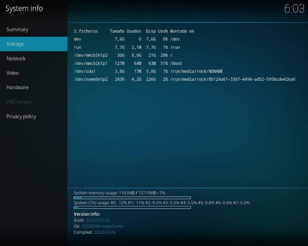Click the Usados column header

[x=134, y=31]
